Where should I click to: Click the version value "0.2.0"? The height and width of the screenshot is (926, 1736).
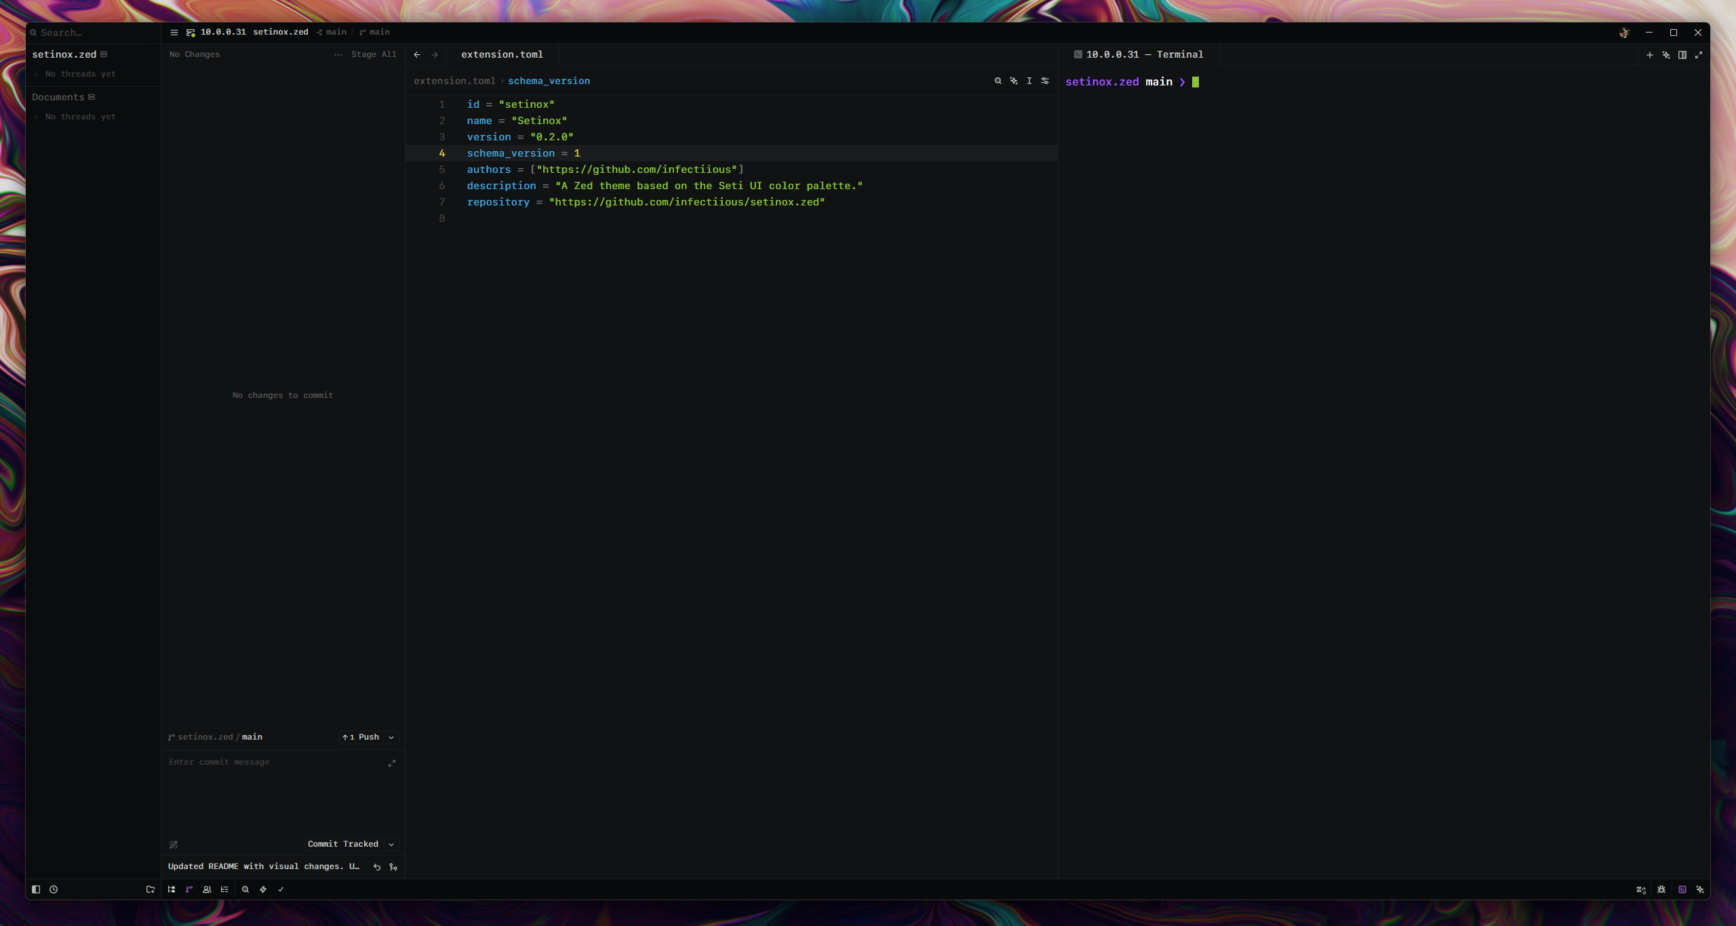pos(552,137)
